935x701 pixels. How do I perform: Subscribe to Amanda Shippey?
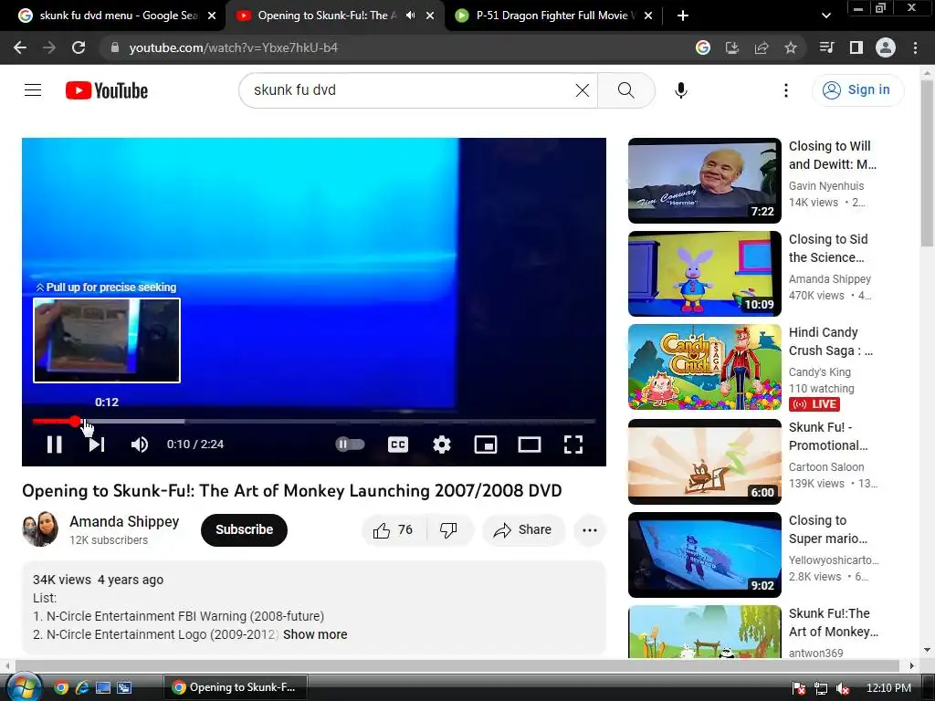[x=244, y=529]
